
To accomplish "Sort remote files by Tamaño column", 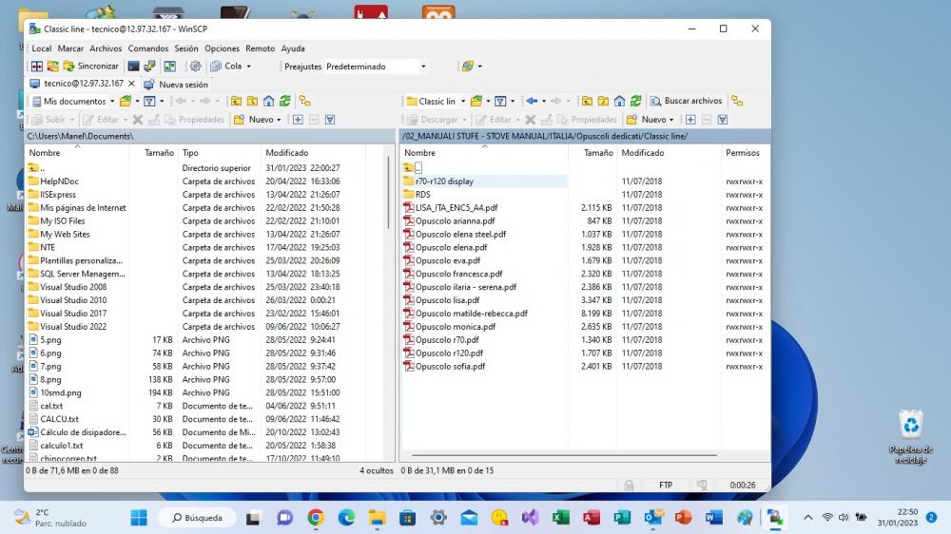I will tap(592, 153).
